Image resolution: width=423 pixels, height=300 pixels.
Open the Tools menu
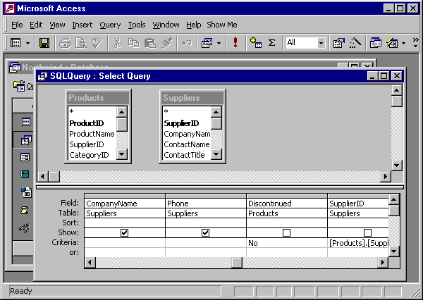[x=137, y=25]
